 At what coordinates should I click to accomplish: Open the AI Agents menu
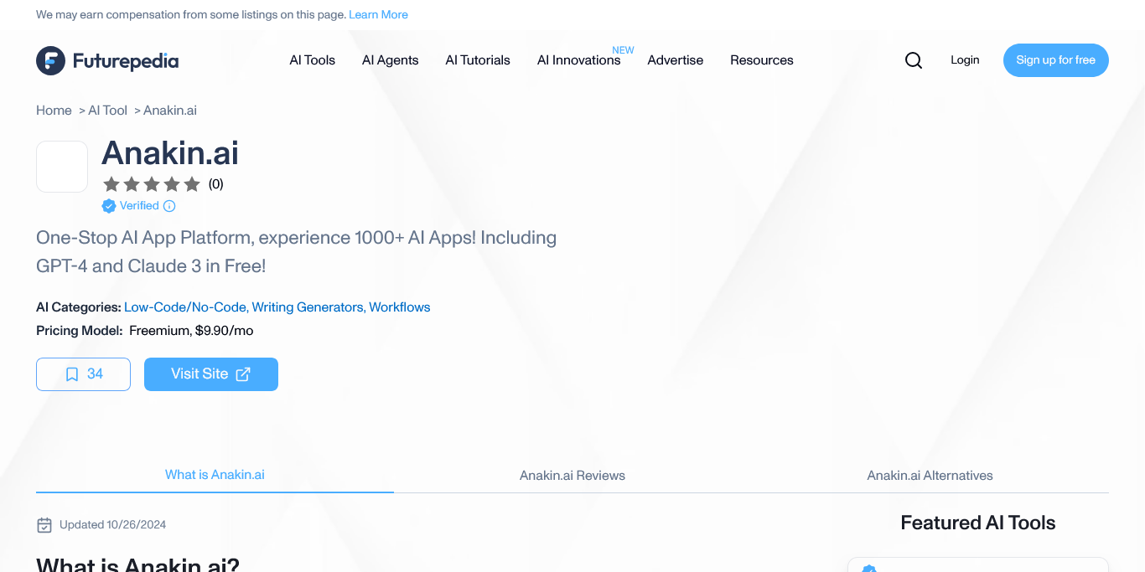391,60
